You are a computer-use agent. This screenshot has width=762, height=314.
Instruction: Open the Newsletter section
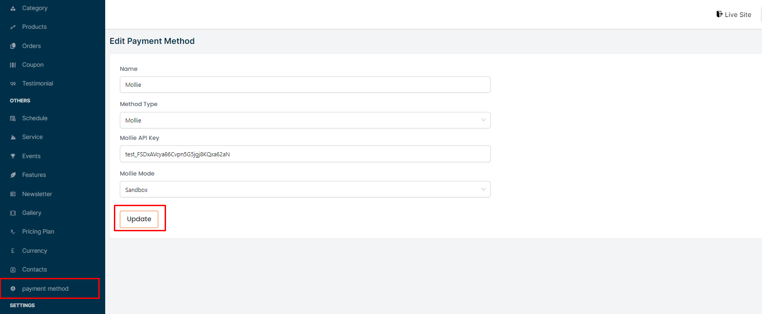point(37,194)
